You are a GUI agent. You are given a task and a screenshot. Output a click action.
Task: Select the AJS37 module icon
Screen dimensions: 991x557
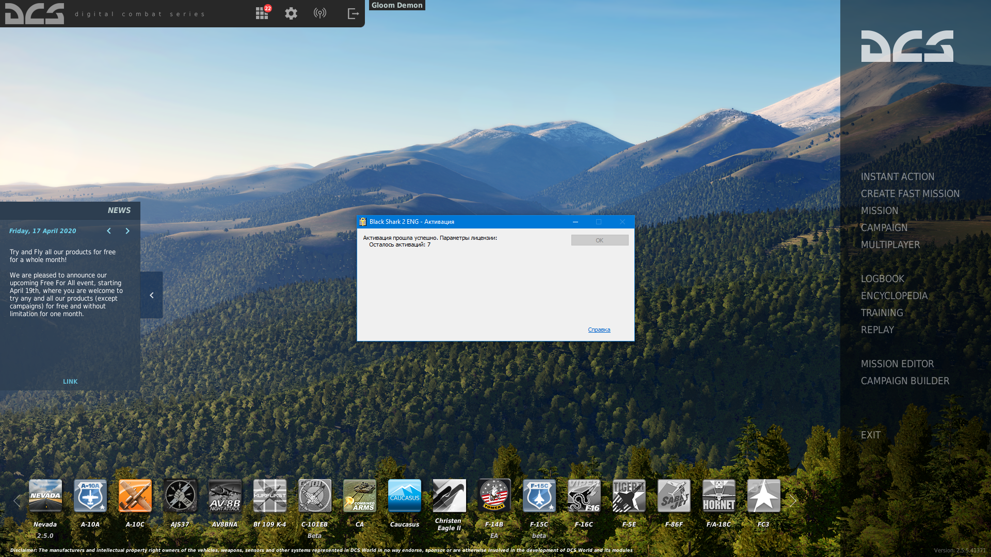pos(180,496)
